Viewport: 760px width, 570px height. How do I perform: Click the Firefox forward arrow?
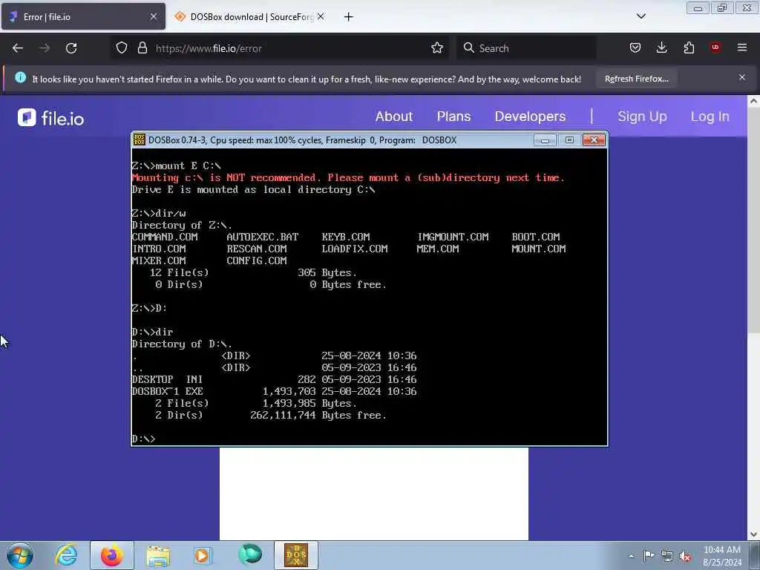45,48
